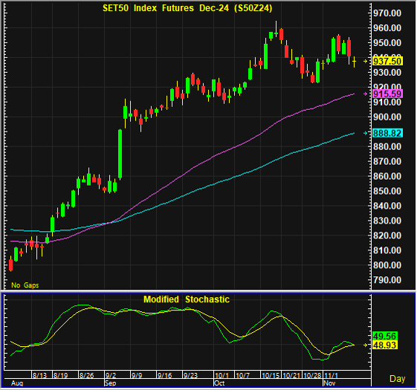Select the 11/1 date marker

[x=331, y=375]
